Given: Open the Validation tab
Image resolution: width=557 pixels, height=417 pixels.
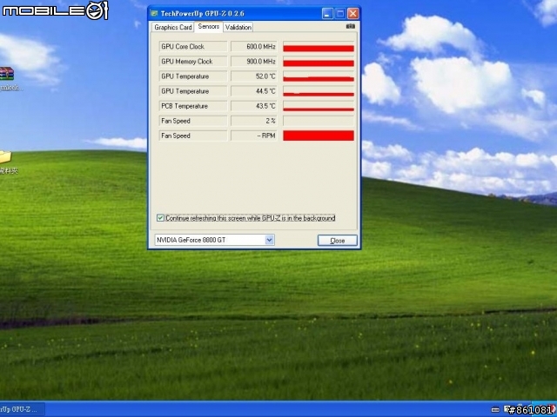Looking at the screenshot, I should point(238,27).
